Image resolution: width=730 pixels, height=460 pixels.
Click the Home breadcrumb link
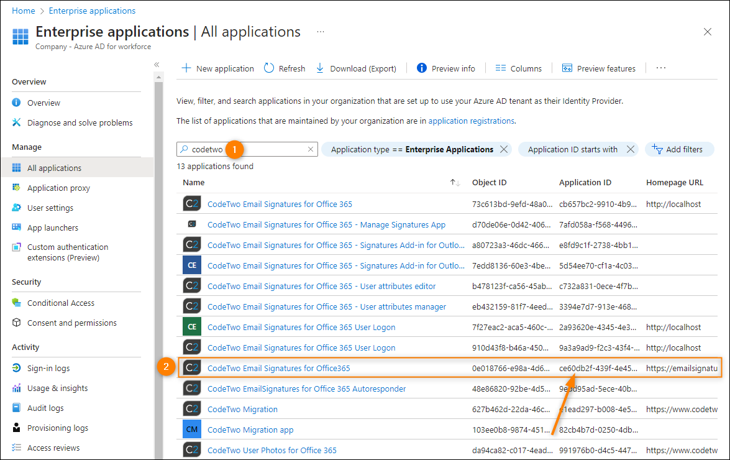click(23, 11)
